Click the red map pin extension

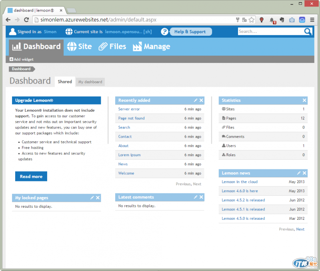(262, 20)
